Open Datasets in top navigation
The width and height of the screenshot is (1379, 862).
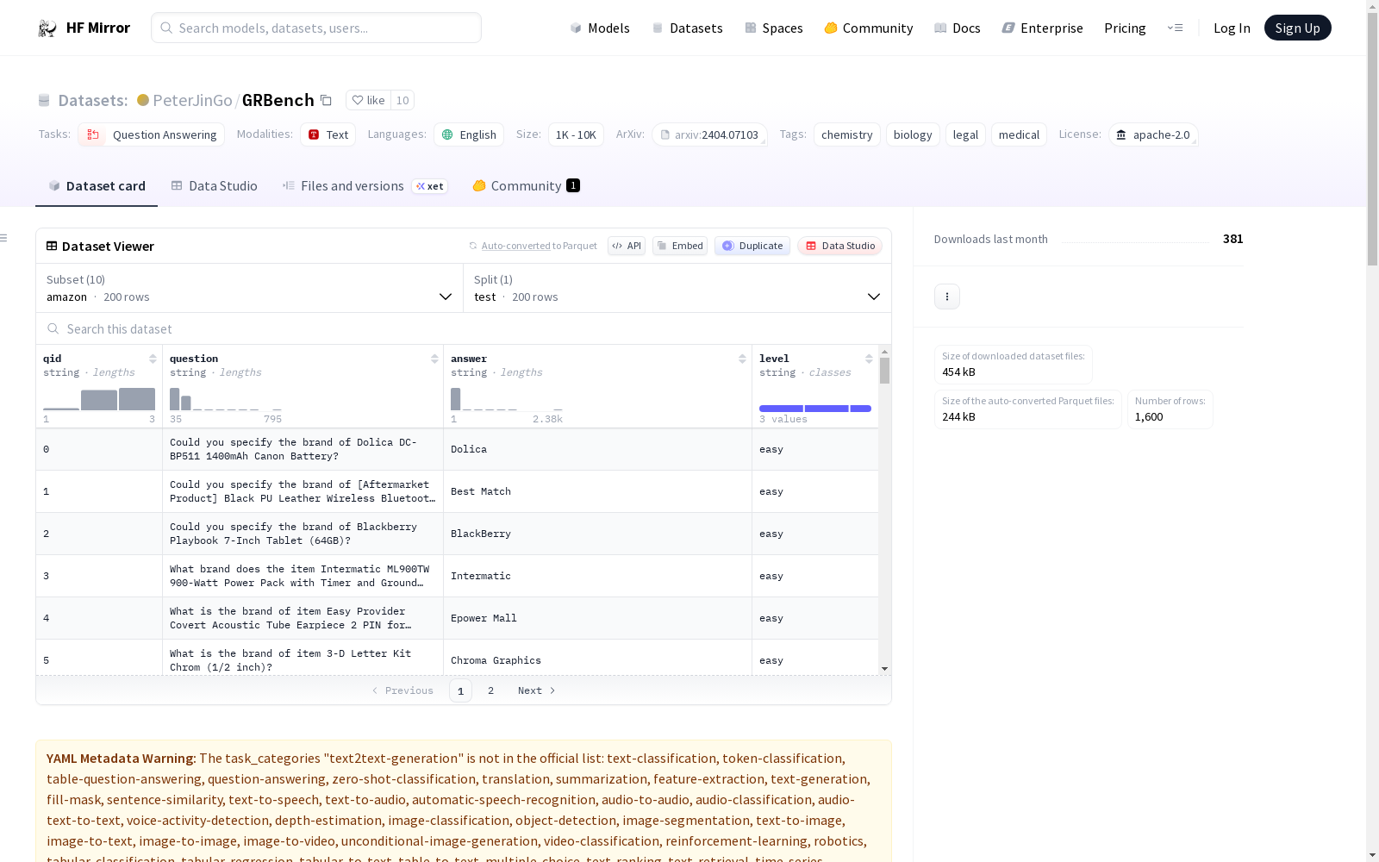click(x=687, y=28)
